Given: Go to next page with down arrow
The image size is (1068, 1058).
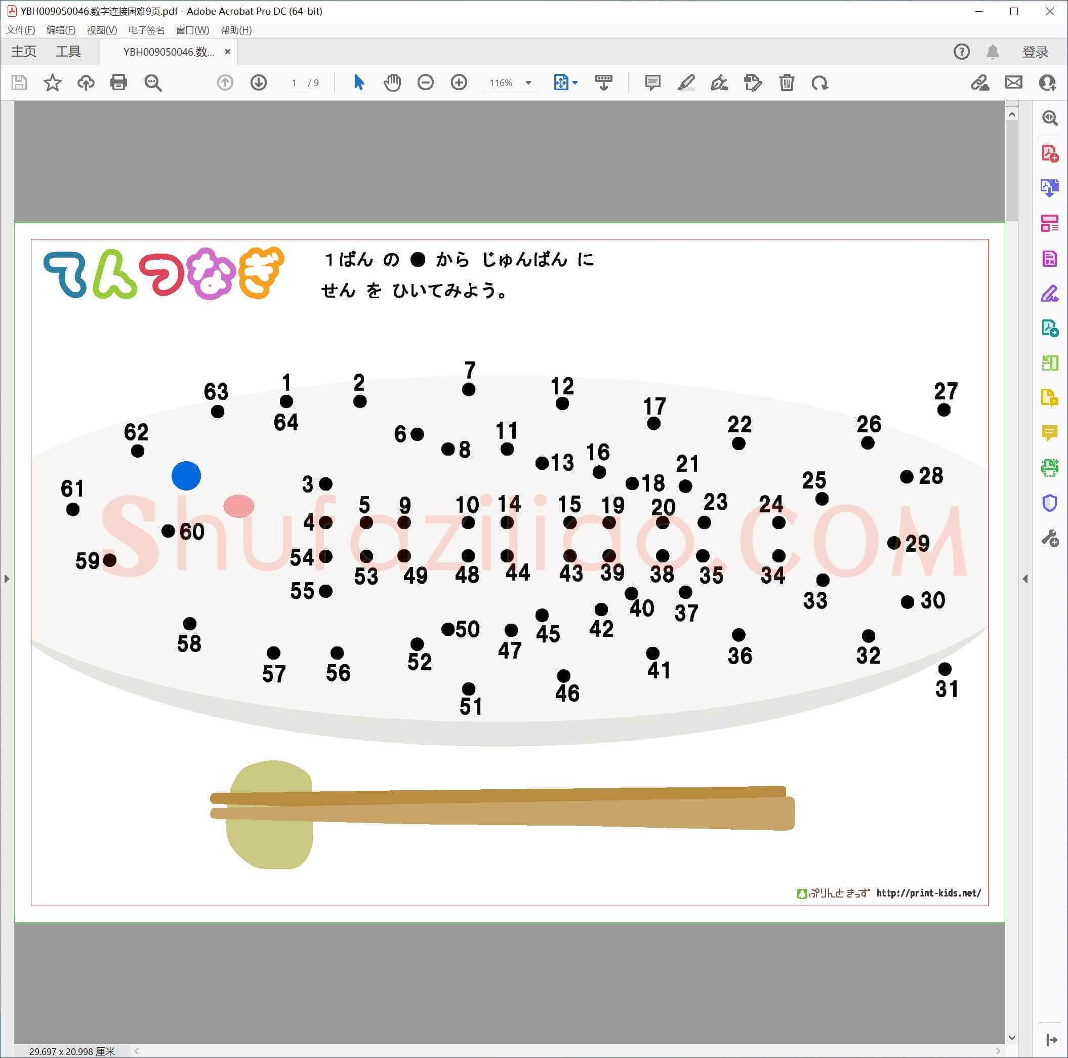Looking at the screenshot, I should [x=259, y=83].
